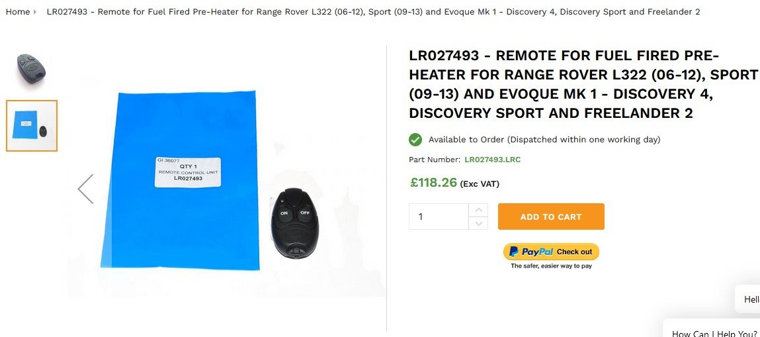The height and width of the screenshot is (337, 760).
Task: Increase quantity with the up arrow
Action: click(x=478, y=210)
